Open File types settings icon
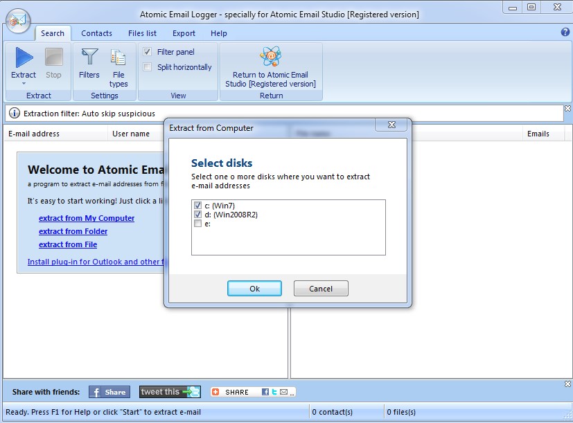This screenshot has height=423, width=573. coord(118,57)
